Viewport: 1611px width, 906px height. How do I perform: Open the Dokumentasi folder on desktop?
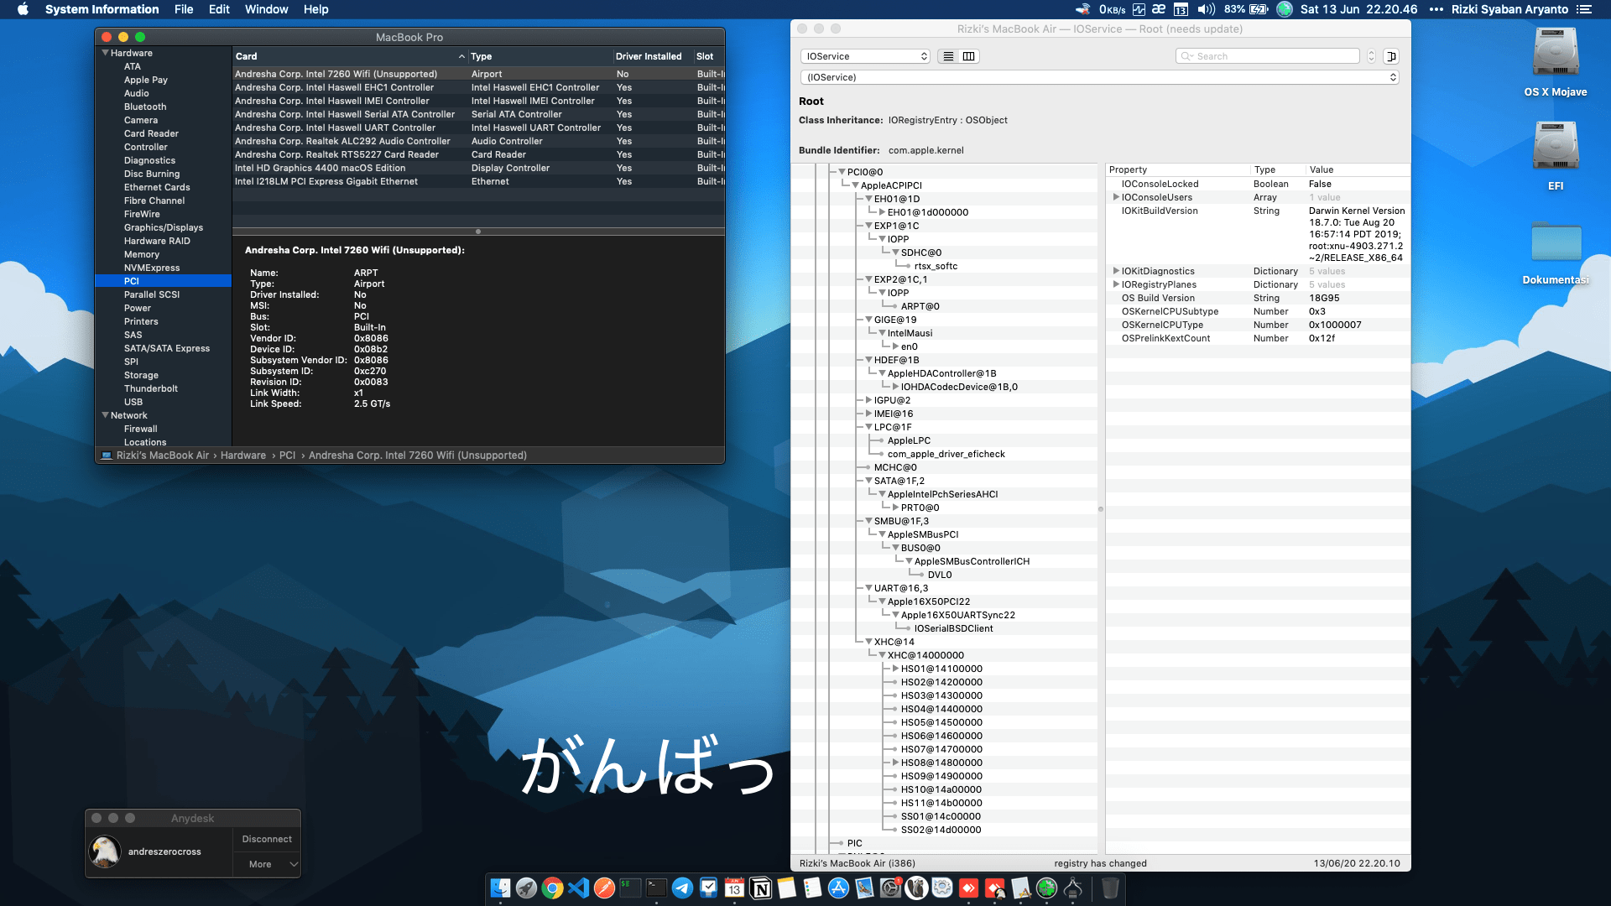coord(1556,242)
